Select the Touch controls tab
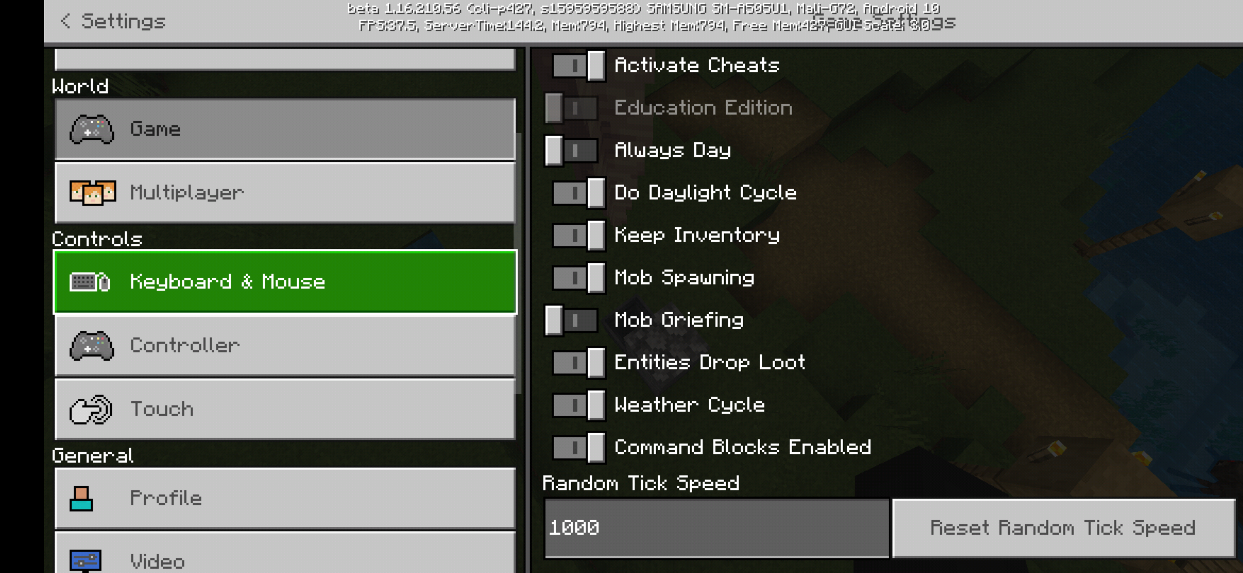The image size is (1243, 573). pyautogui.click(x=285, y=409)
